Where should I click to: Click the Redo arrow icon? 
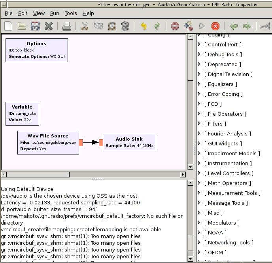click(x=157, y=26)
